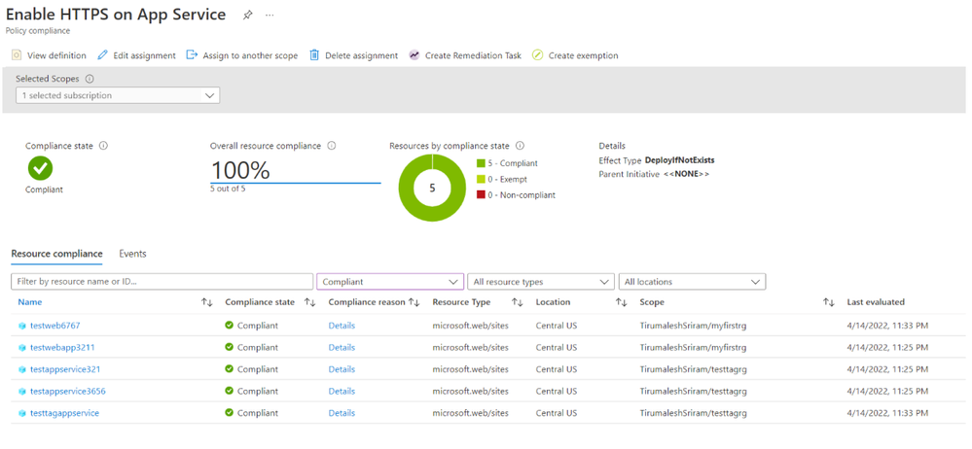This screenshot has height=449, width=972.
Task: Click Delete assignment text button
Action: click(361, 55)
